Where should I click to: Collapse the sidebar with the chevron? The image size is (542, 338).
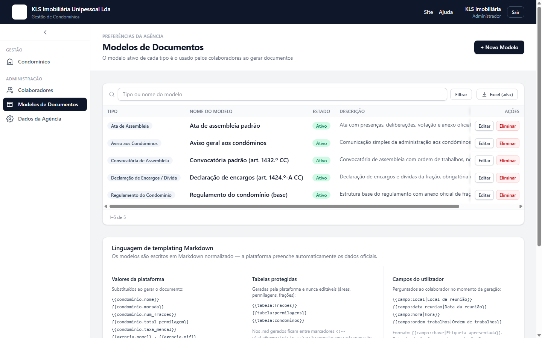pyautogui.click(x=45, y=32)
